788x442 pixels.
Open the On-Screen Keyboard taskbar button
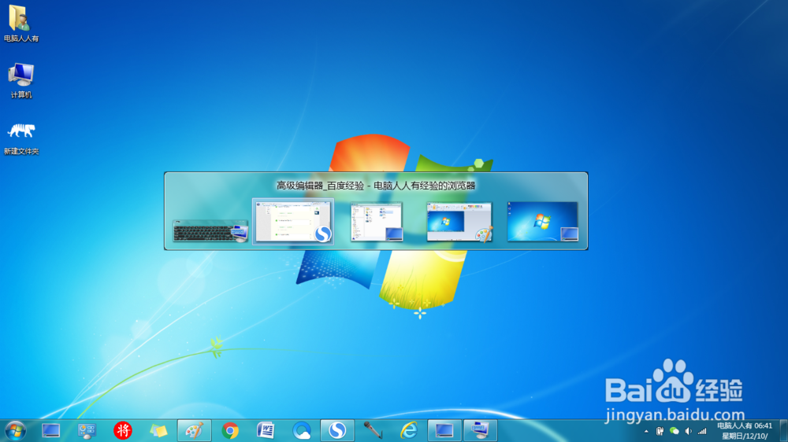[481, 430]
